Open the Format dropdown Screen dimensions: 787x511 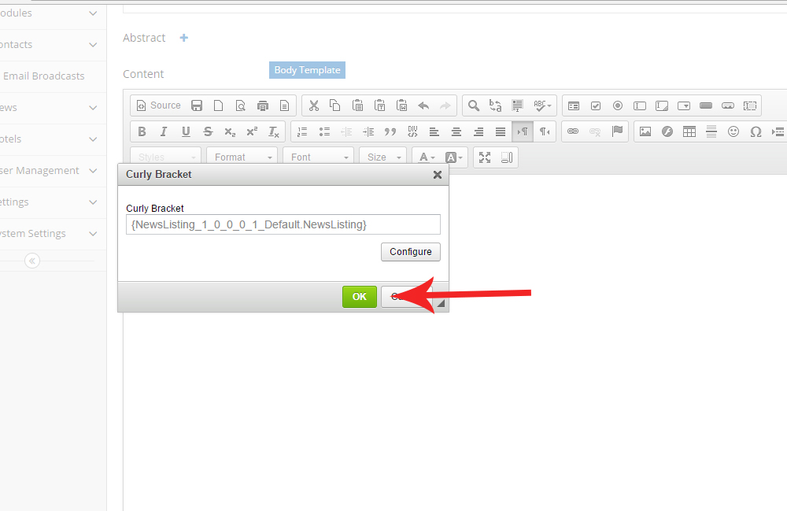coord(242,157)
